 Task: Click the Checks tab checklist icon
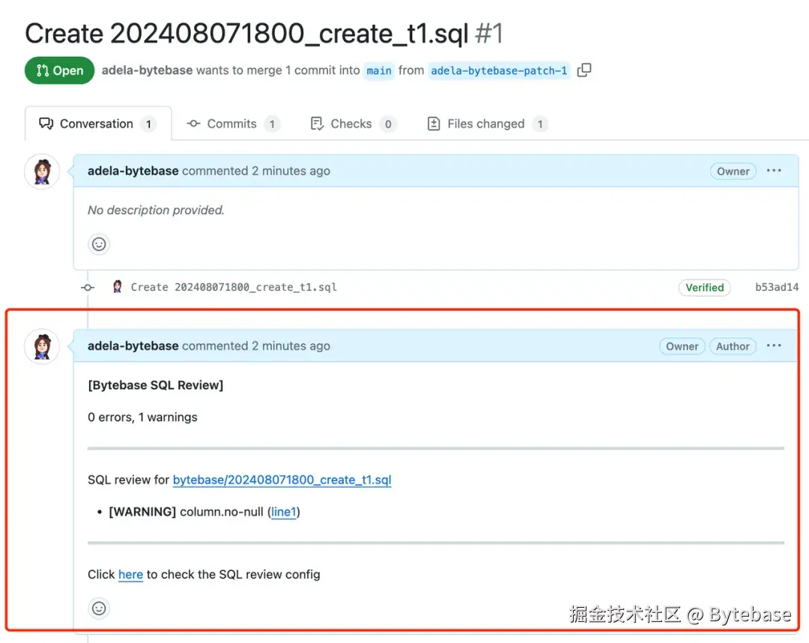[x=317, y=124]
